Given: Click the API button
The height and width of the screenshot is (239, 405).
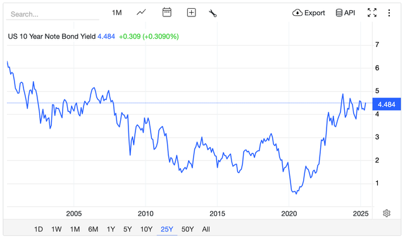Looking at the screenshot, I should point(346,13).
